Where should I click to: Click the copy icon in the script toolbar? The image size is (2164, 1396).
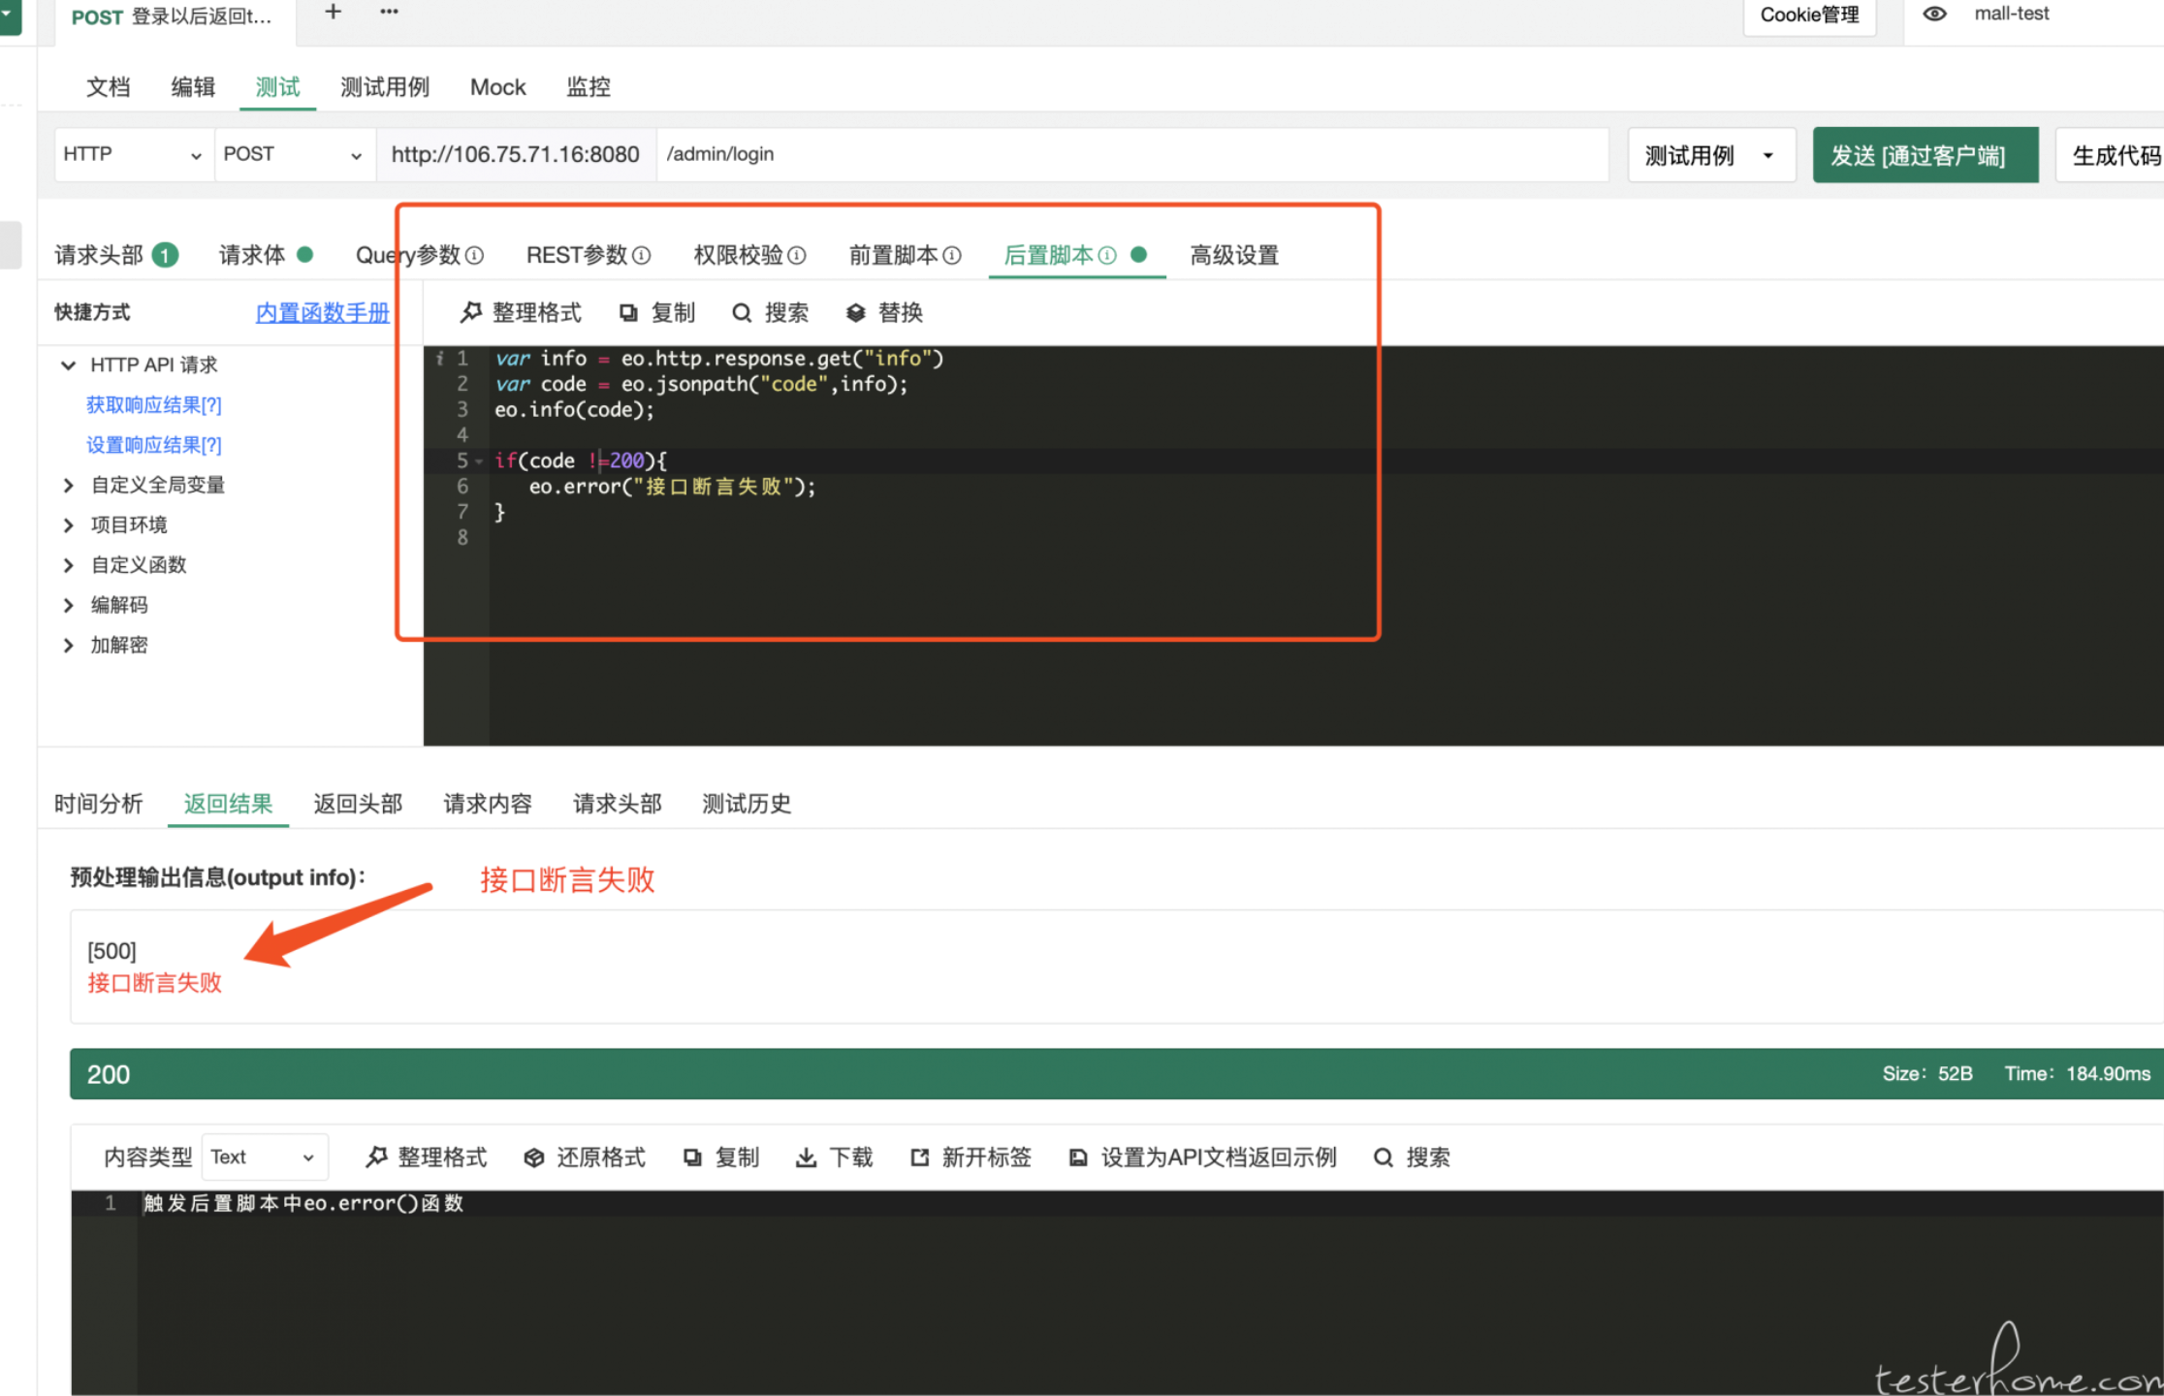coord(628,312)
